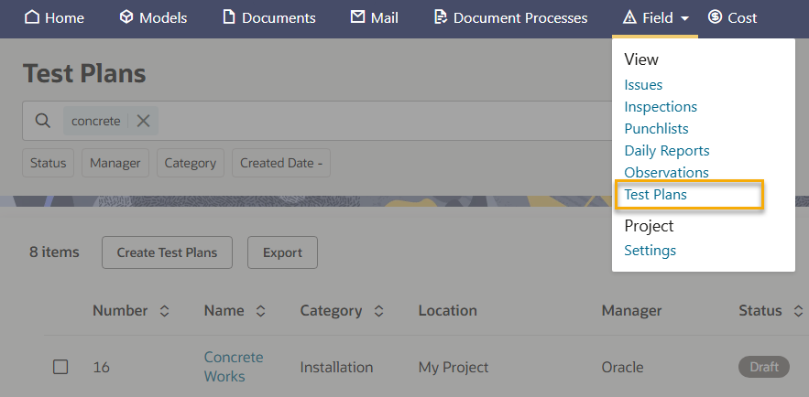Click the Export button

[282, 252]
